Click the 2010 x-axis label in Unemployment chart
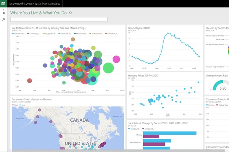 [169, 68]
